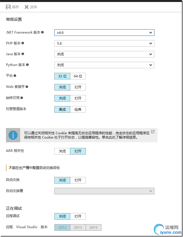Screen dimensions: 183x237
Task: Click the disabled 自动交换槽 dropdown field
Action: (104, 191)
